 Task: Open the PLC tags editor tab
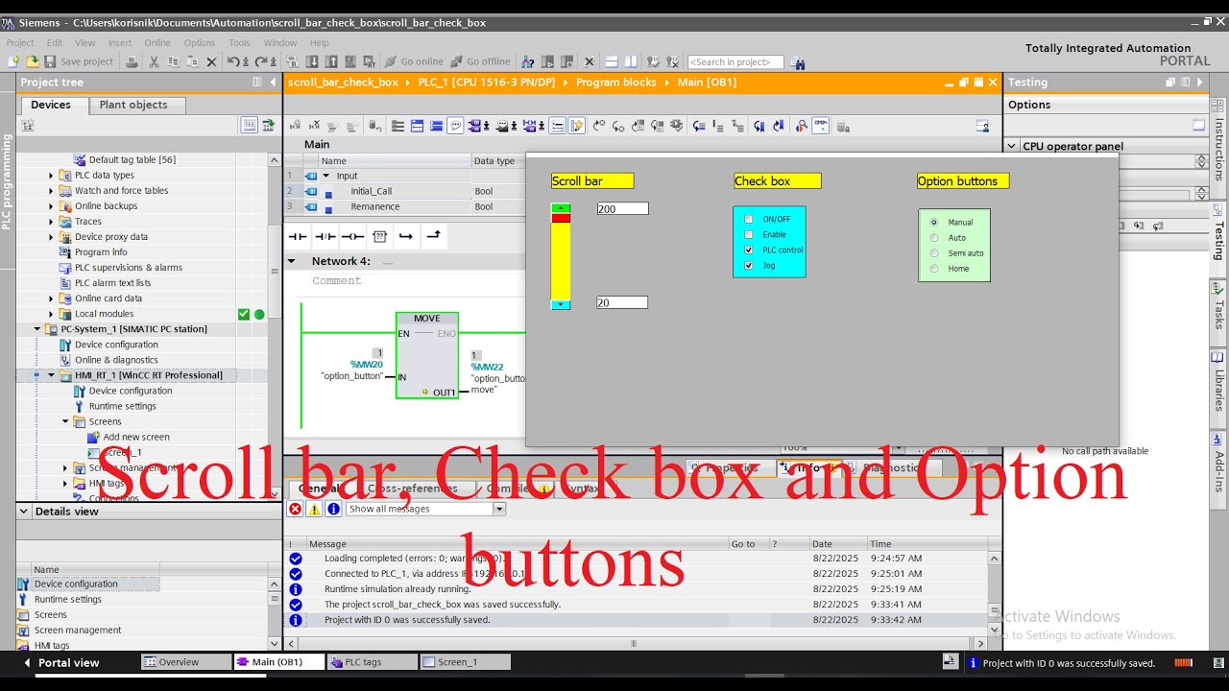[x=372, y=662]
